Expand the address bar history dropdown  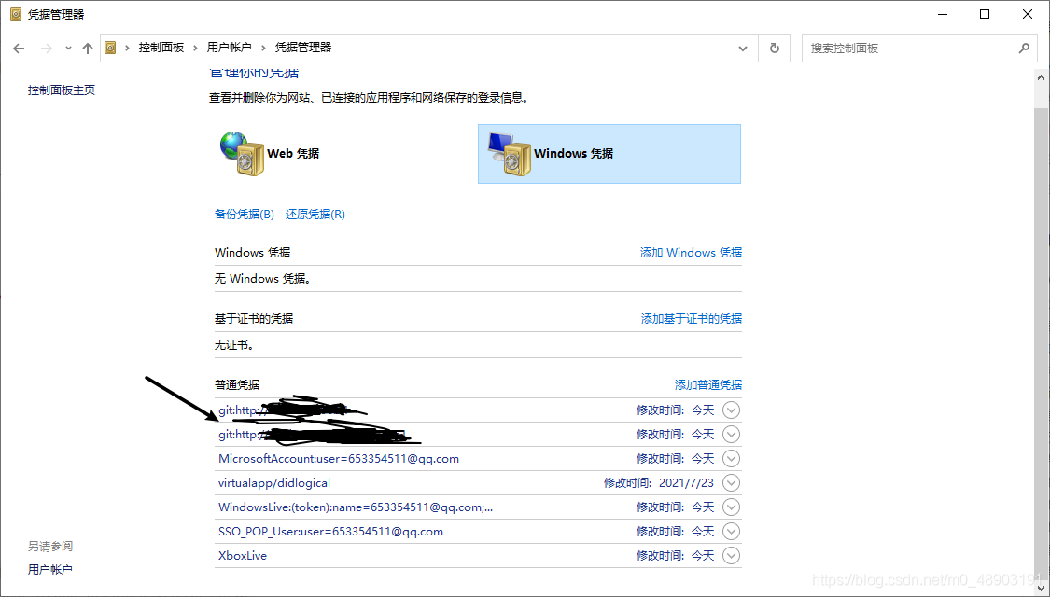tap(742, 48)
